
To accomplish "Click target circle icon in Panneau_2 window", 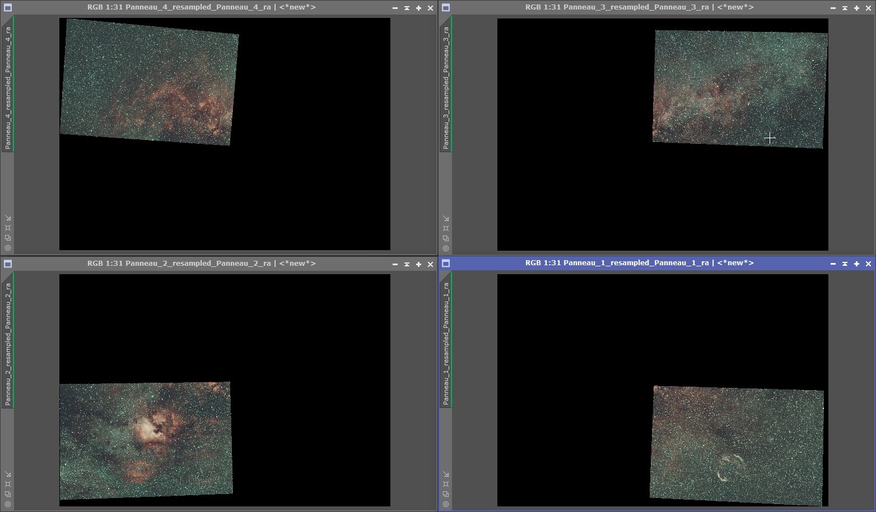I will pyautogui.click(x=8, y=504).
